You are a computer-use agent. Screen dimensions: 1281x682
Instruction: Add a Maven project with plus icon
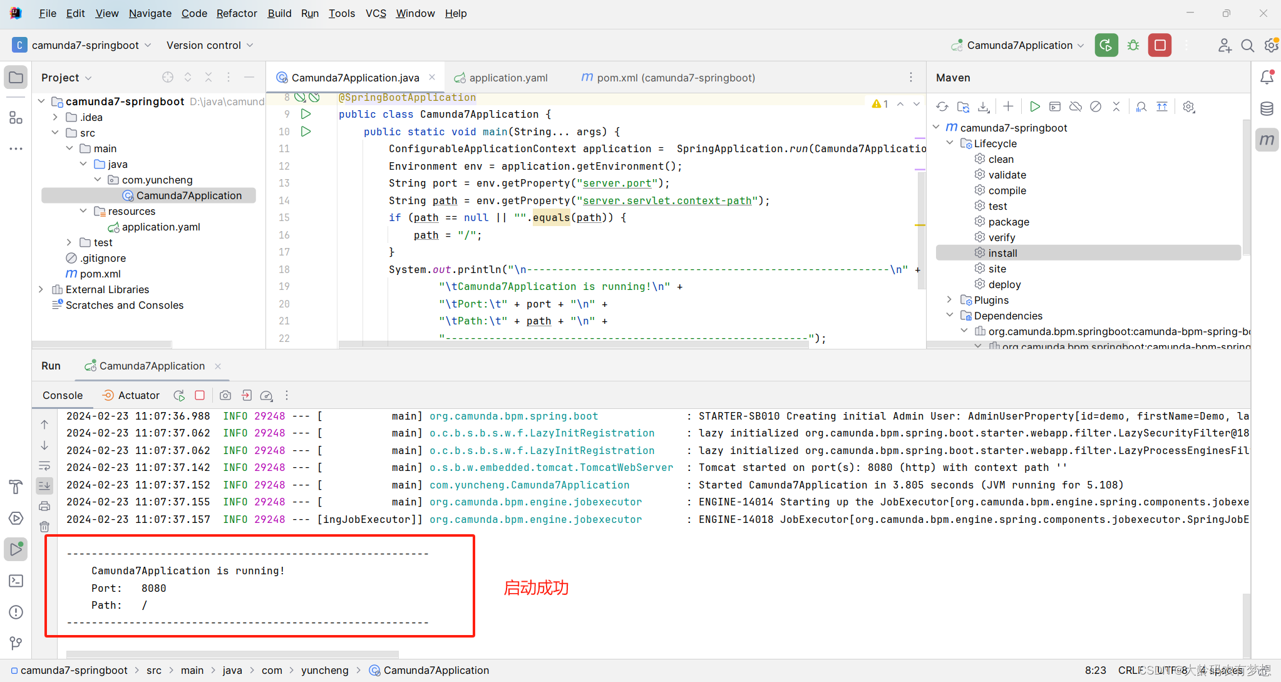tap(1008, 107)
